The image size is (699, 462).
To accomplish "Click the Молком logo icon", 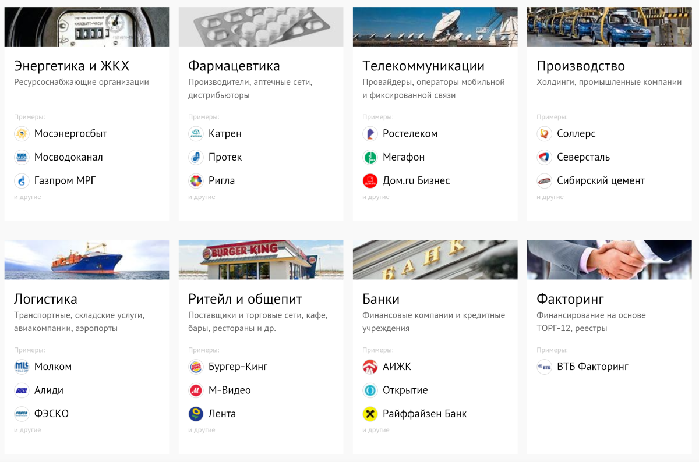I will coord(22,367).
